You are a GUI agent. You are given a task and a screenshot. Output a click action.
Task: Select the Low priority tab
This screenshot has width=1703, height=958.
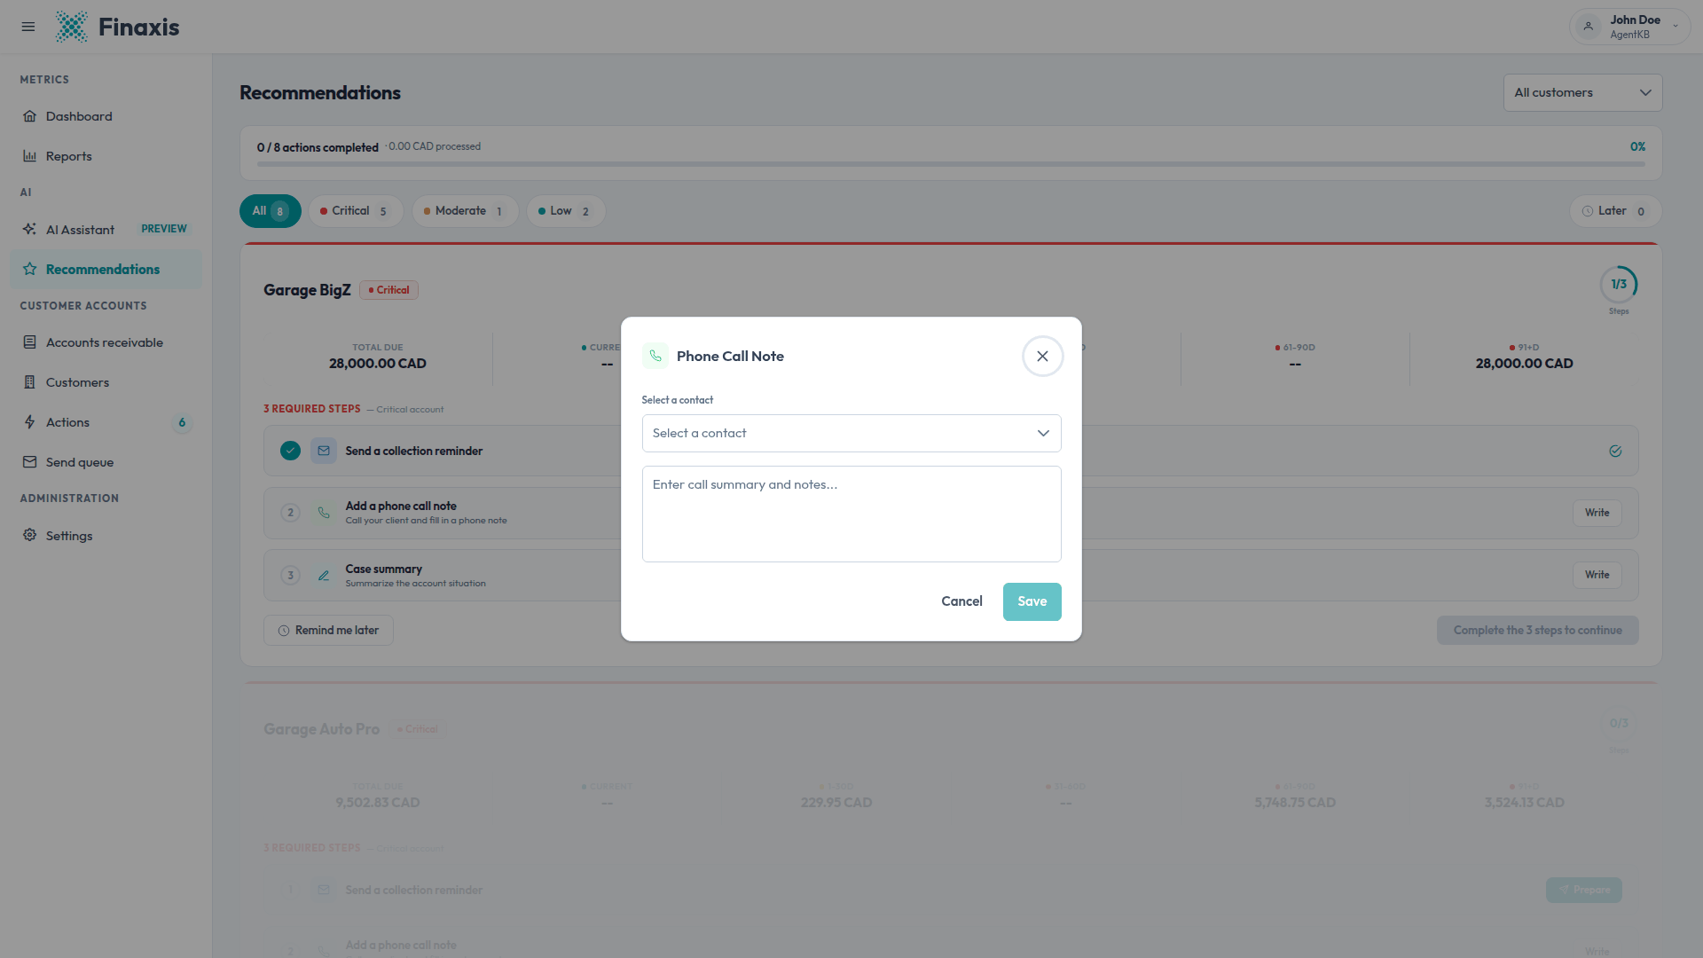(566, 211)
